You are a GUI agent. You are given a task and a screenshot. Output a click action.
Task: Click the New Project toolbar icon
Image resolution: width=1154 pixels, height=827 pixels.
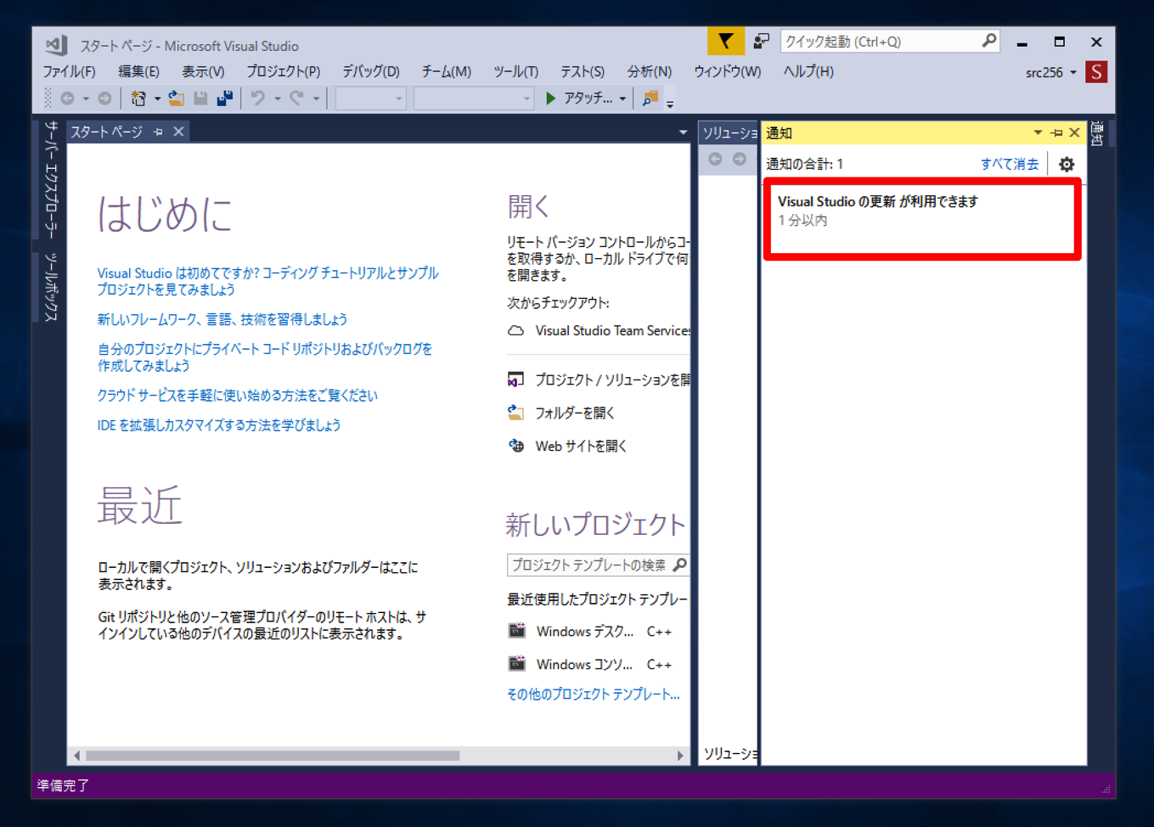point(138,98)
